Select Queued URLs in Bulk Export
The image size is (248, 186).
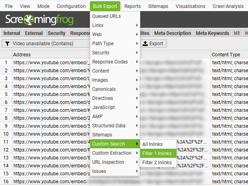click(x=115, y=16)
